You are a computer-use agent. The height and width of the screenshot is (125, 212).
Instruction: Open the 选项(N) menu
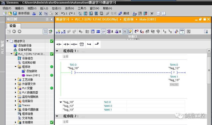69,8
